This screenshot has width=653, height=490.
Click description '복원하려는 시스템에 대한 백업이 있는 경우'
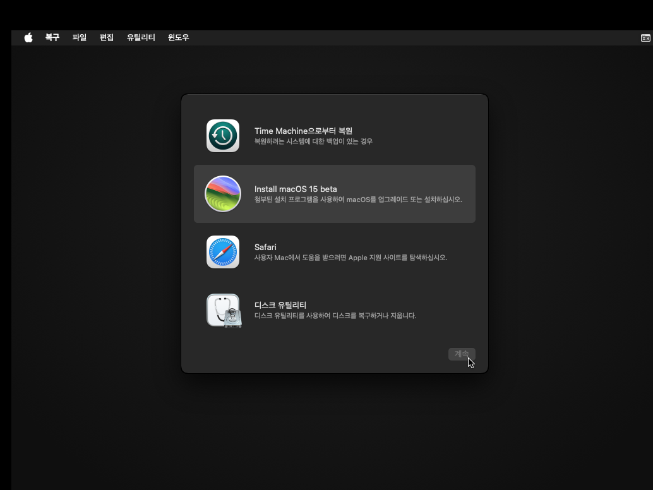(x=313, y=141)
